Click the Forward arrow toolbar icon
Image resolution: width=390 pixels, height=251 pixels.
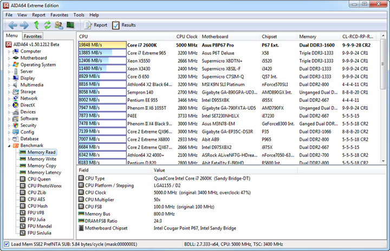click(24, 25)
